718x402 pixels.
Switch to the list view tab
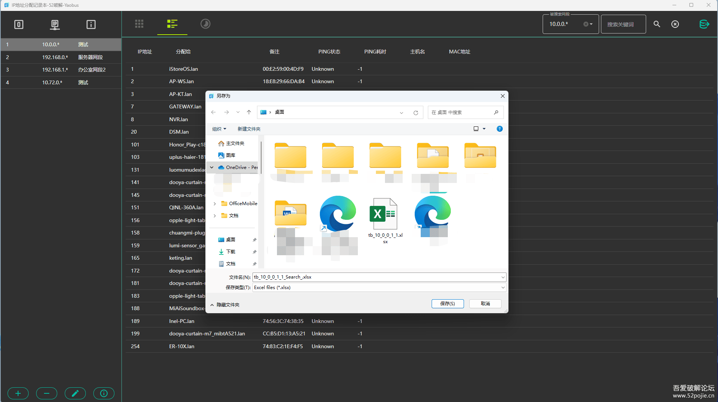coord(172,24)
